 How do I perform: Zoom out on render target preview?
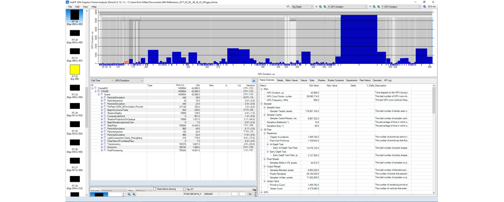coord(134,195)
